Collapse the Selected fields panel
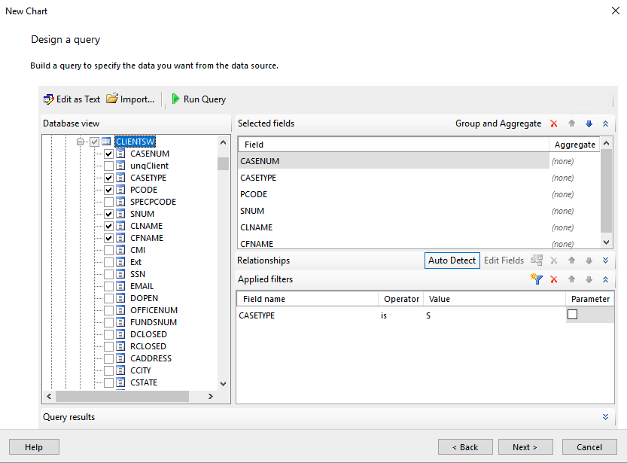Viewport: 627px width, 463px height. pyautogui.click(x=605, y=123)
